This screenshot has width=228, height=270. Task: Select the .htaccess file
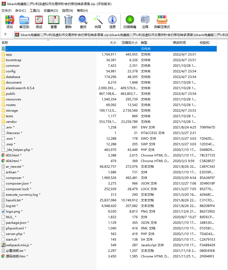click(x=109, y=133)
